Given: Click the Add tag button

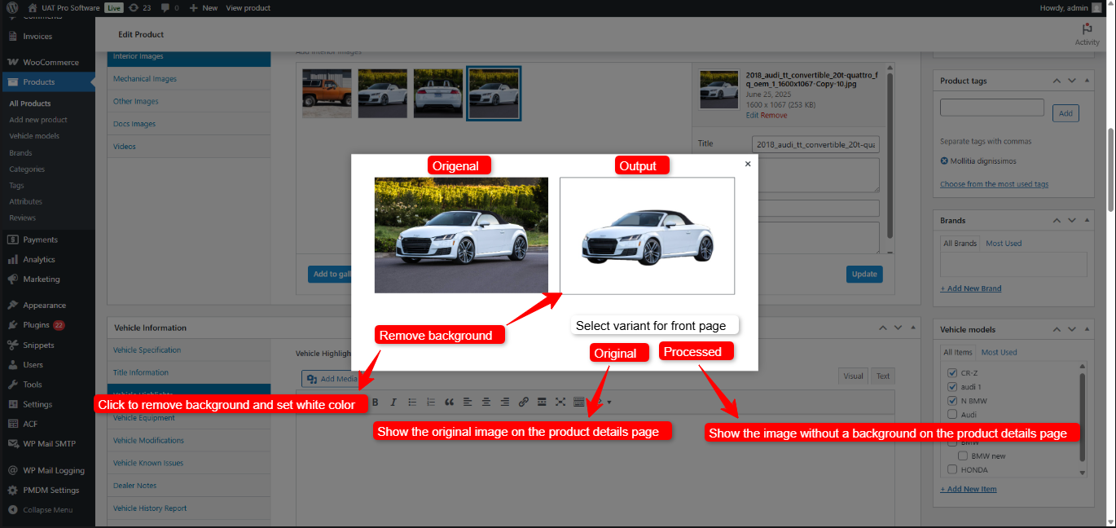Looking at the screenshot, I should (x=1065, y=113).
